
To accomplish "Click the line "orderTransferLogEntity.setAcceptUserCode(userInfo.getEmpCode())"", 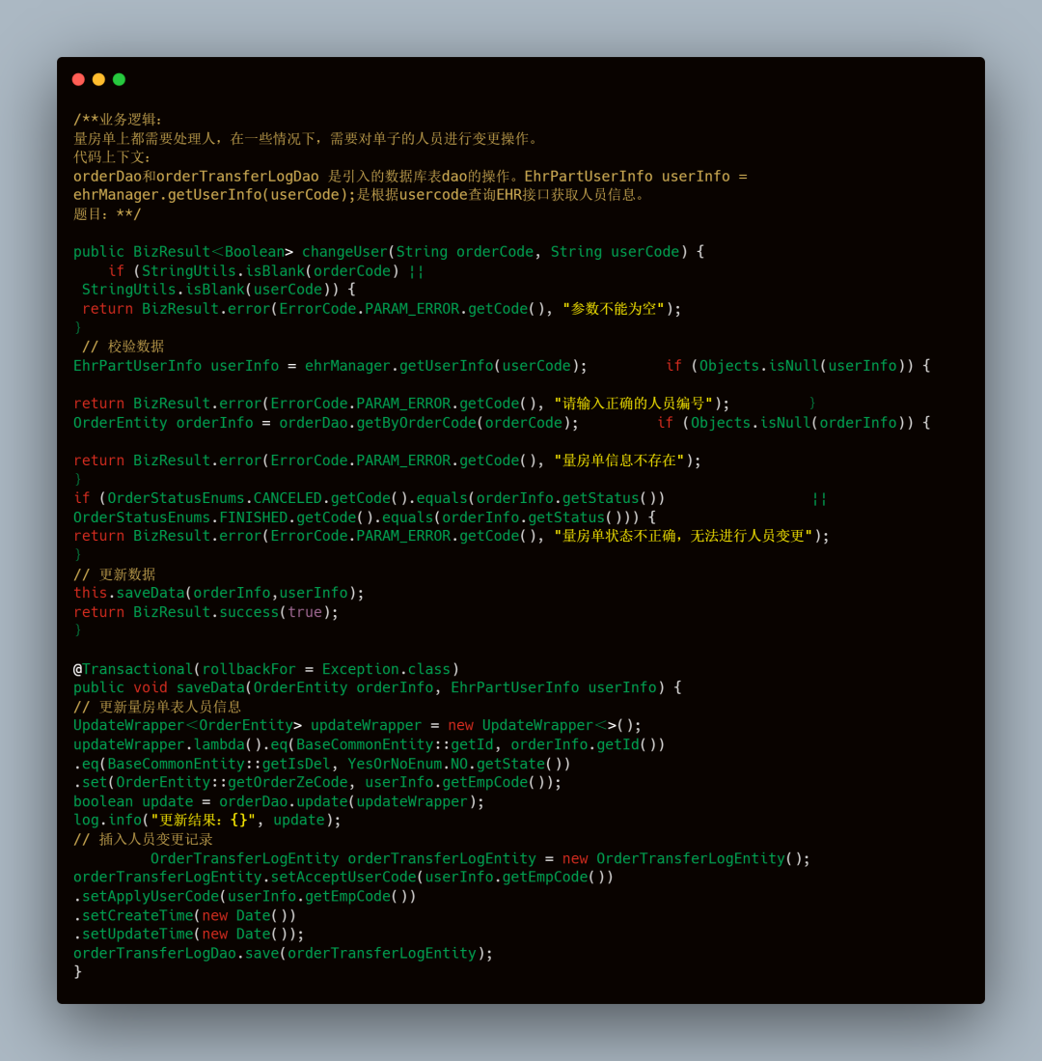I will [x=343, y=878].
